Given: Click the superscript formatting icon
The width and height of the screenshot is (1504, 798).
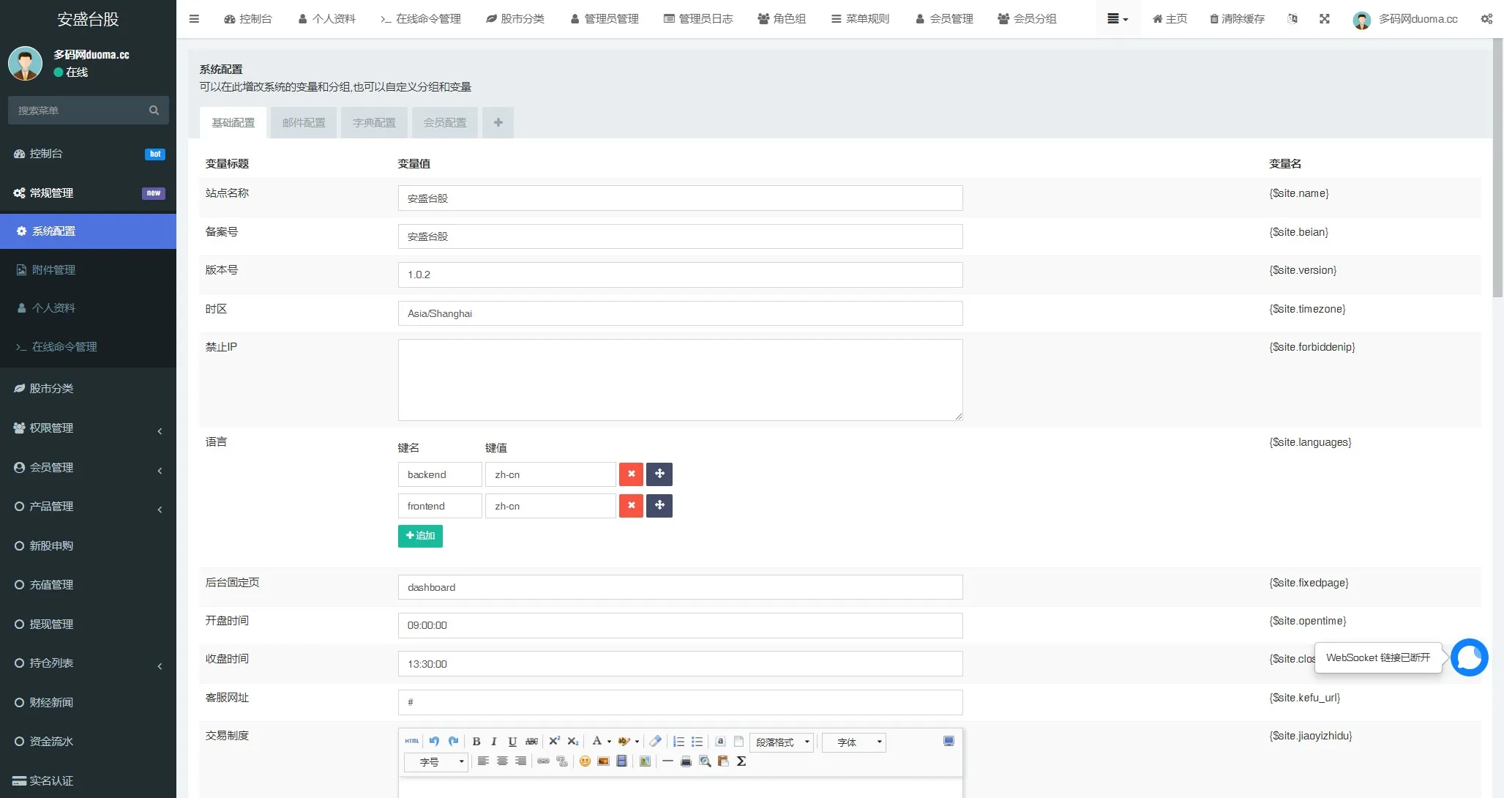Looking at the screenshot, I should (x=554, y=742).
